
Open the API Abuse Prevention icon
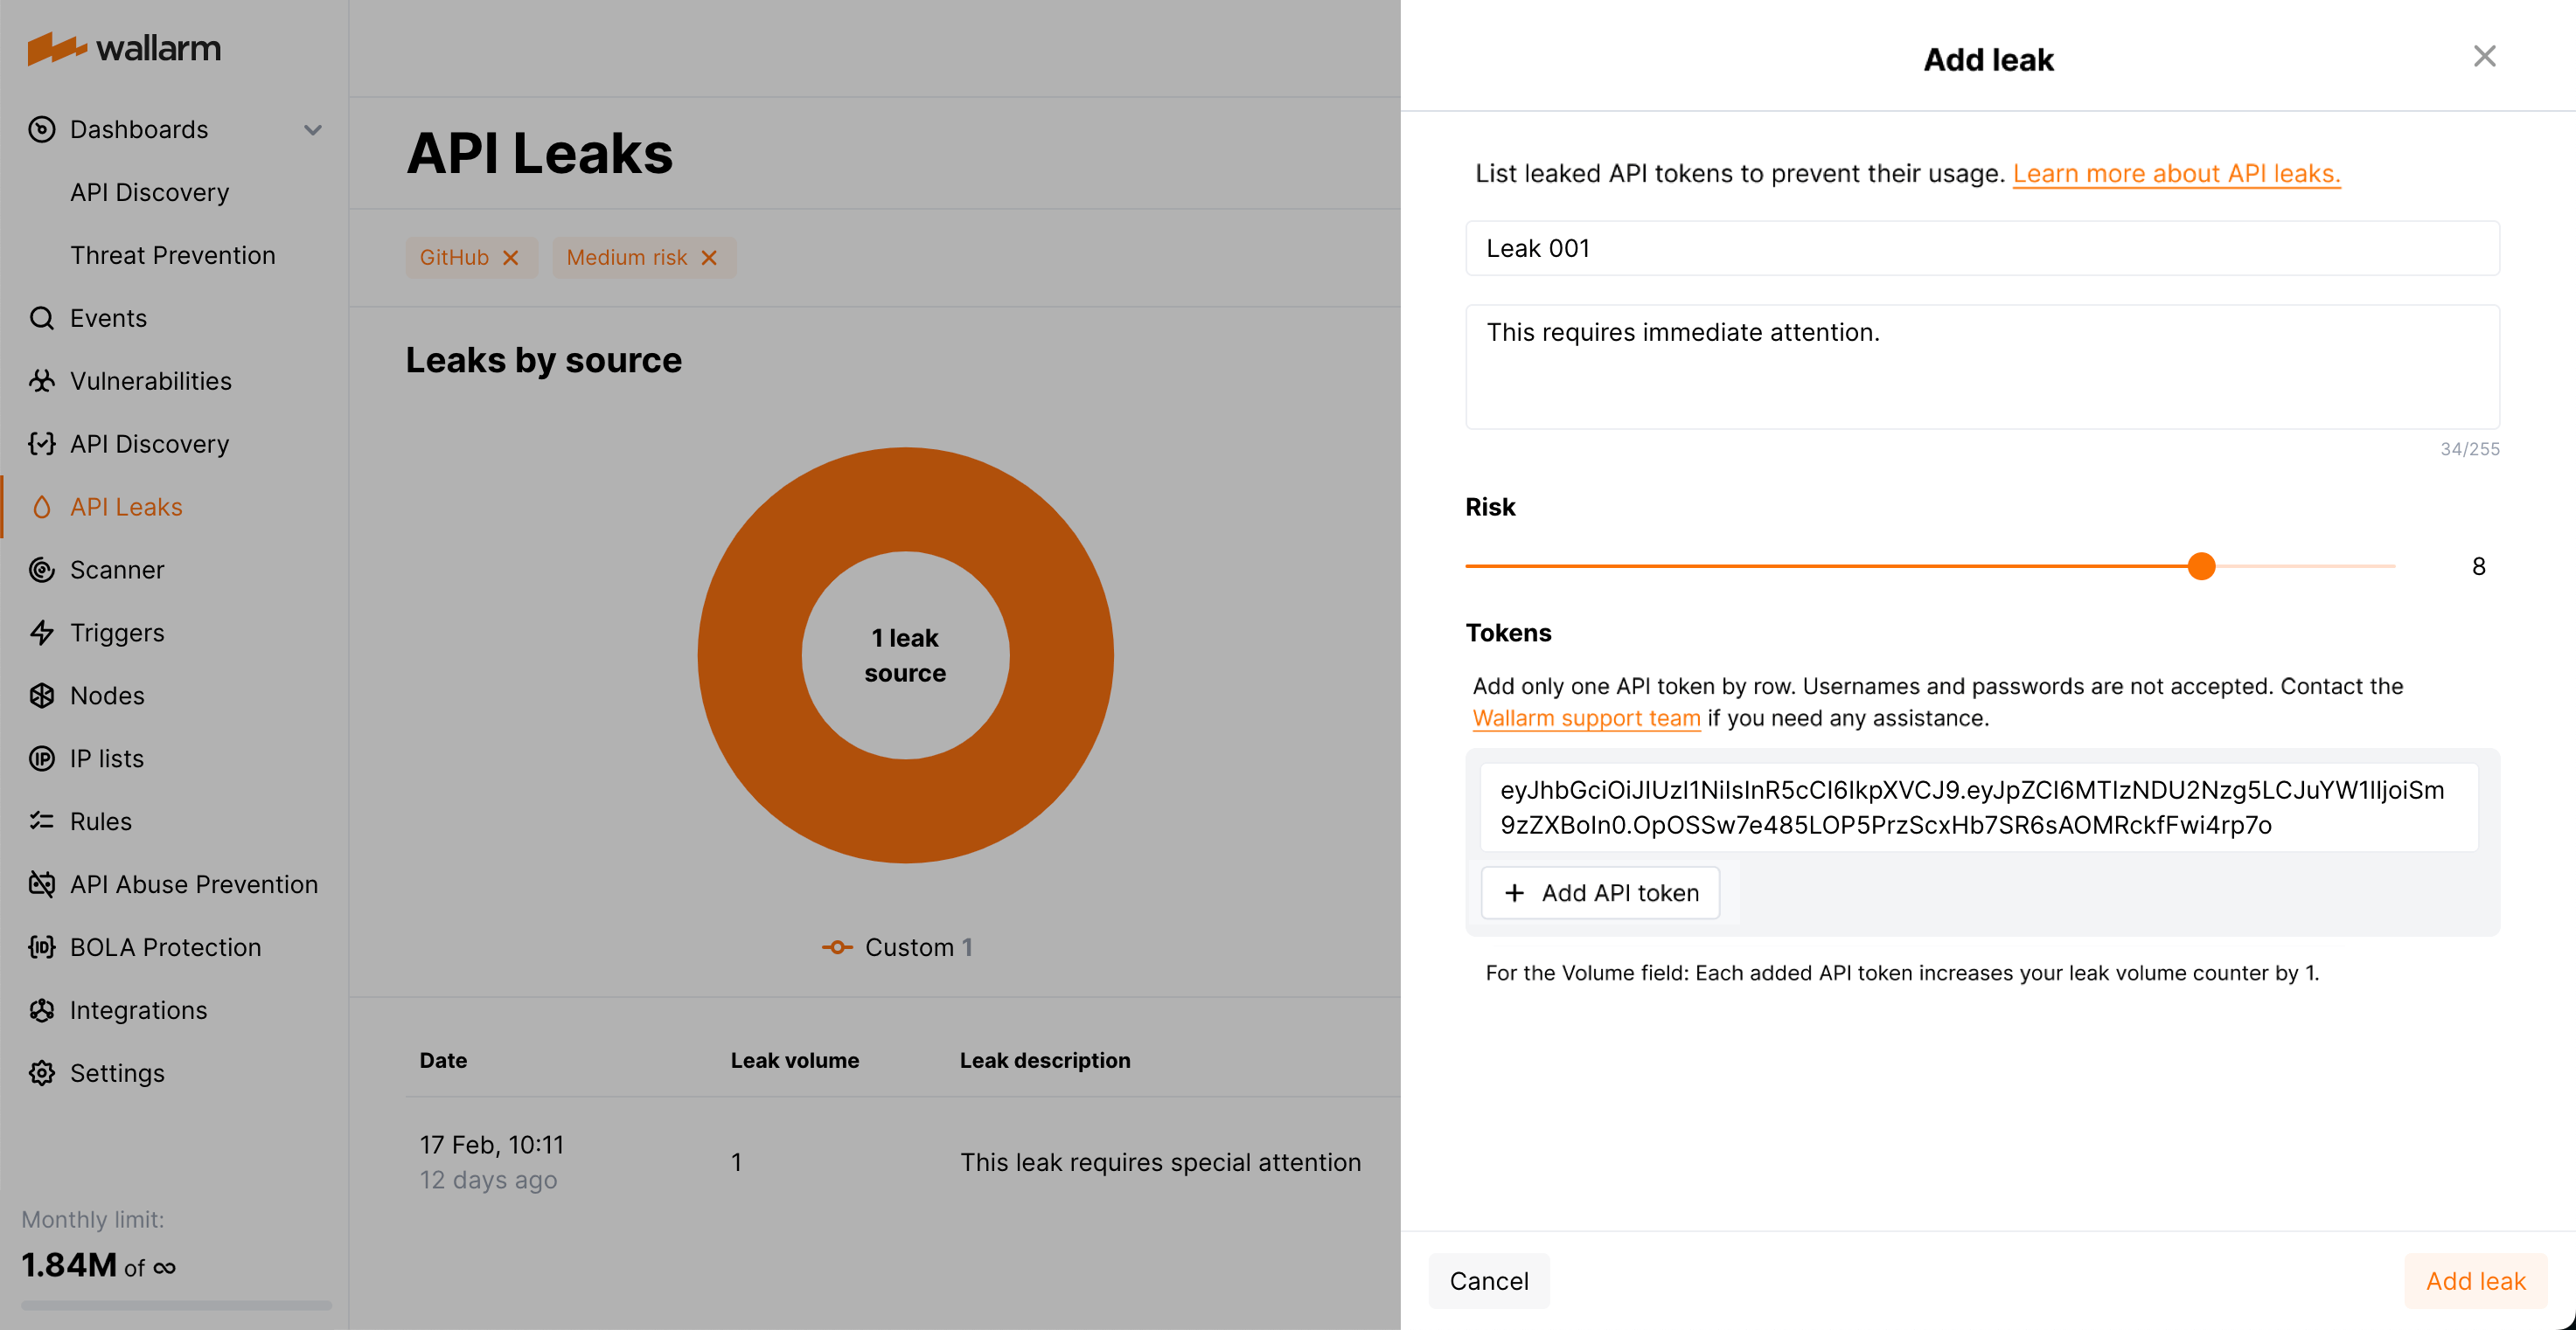(x=42, y=883)
